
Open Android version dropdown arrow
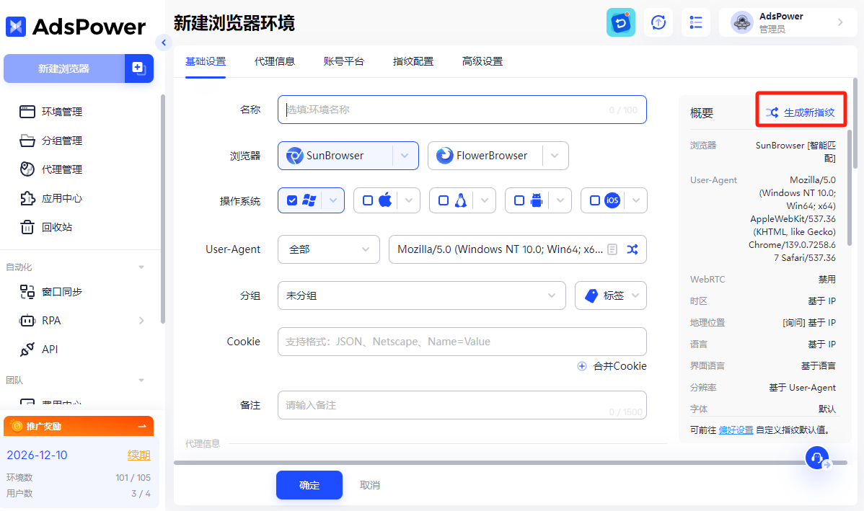click(x=560, y=200)
